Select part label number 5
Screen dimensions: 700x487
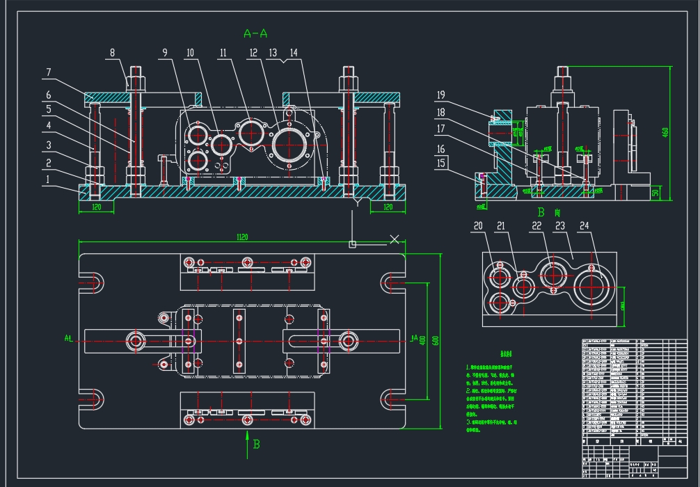coord(48,109)
